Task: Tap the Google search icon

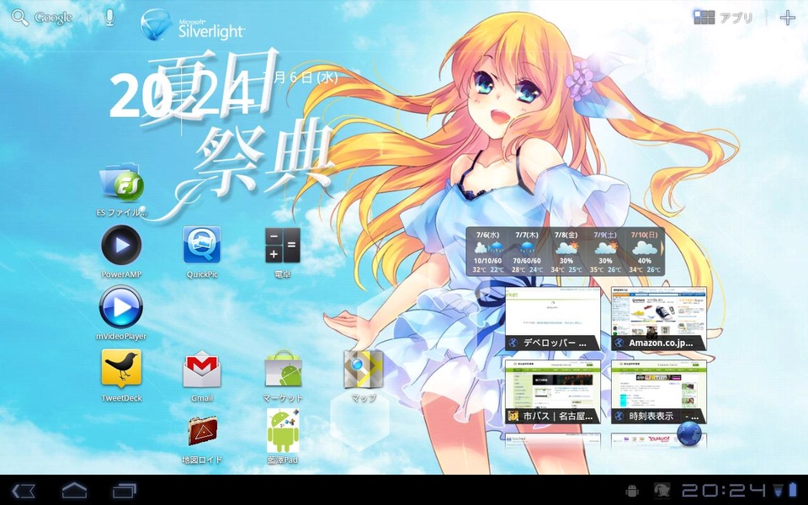Action: click(20, 18)
